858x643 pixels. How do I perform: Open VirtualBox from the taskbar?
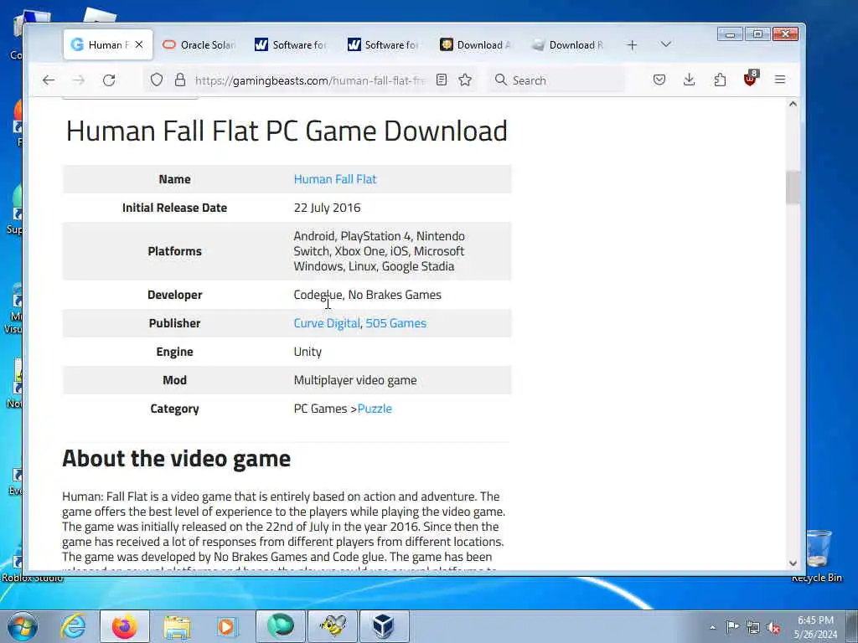point(384,626)
